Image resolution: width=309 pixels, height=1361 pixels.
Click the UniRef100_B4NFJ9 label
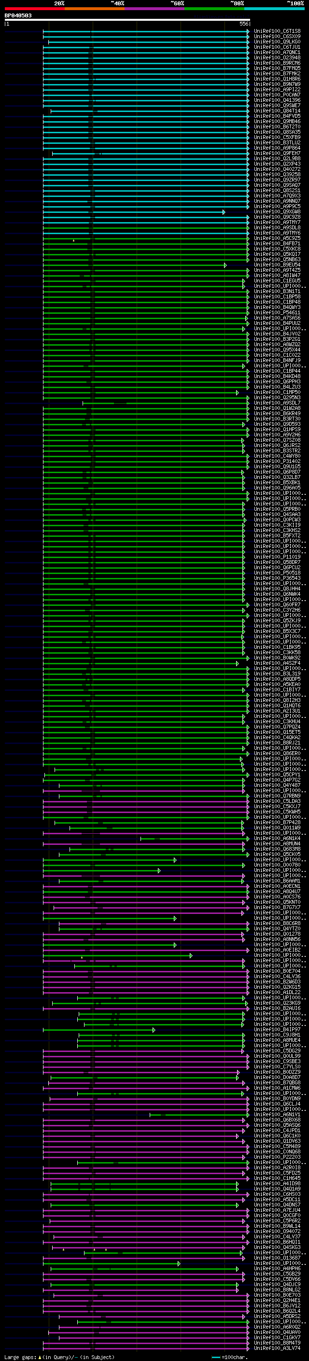pyautogui.click(x=277, y=360)
